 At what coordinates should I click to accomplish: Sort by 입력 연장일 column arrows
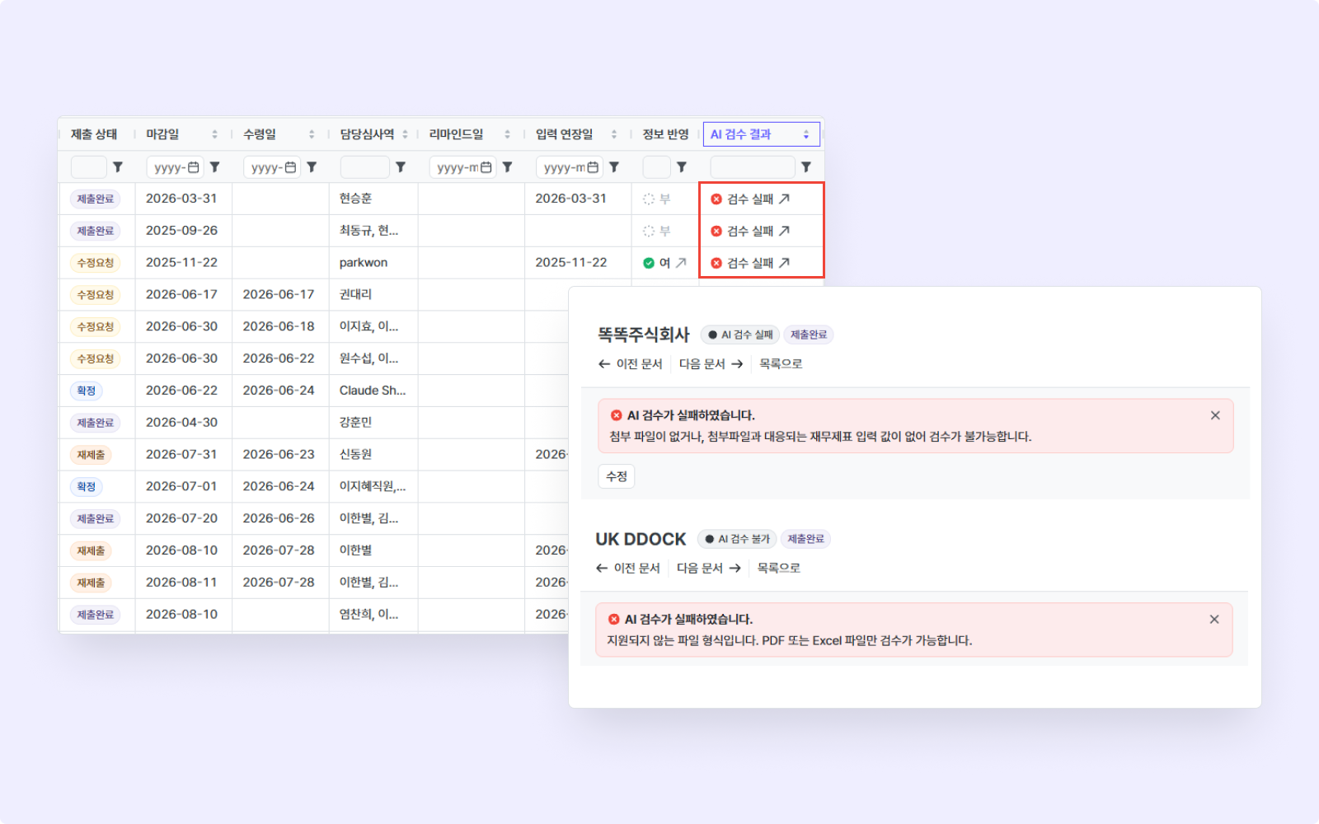(x=614, y=134)
